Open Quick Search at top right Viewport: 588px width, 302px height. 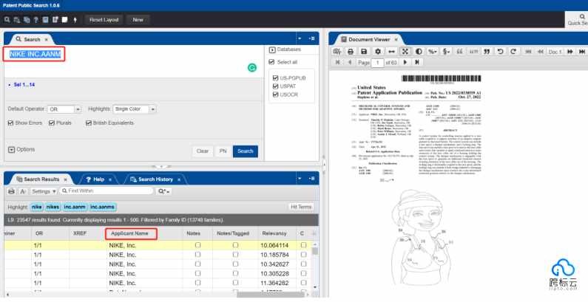pyautogui.click(x=578, y=20)
